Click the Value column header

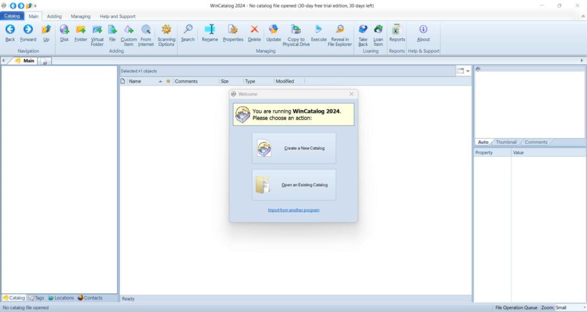tap(549, 153)
